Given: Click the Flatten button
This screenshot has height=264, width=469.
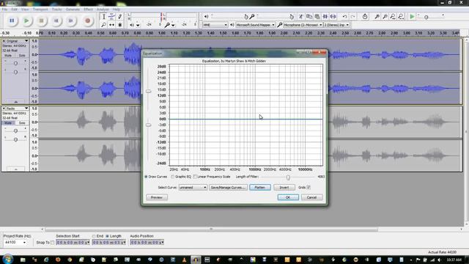Looking at the screenshot, I should (260, 188).
